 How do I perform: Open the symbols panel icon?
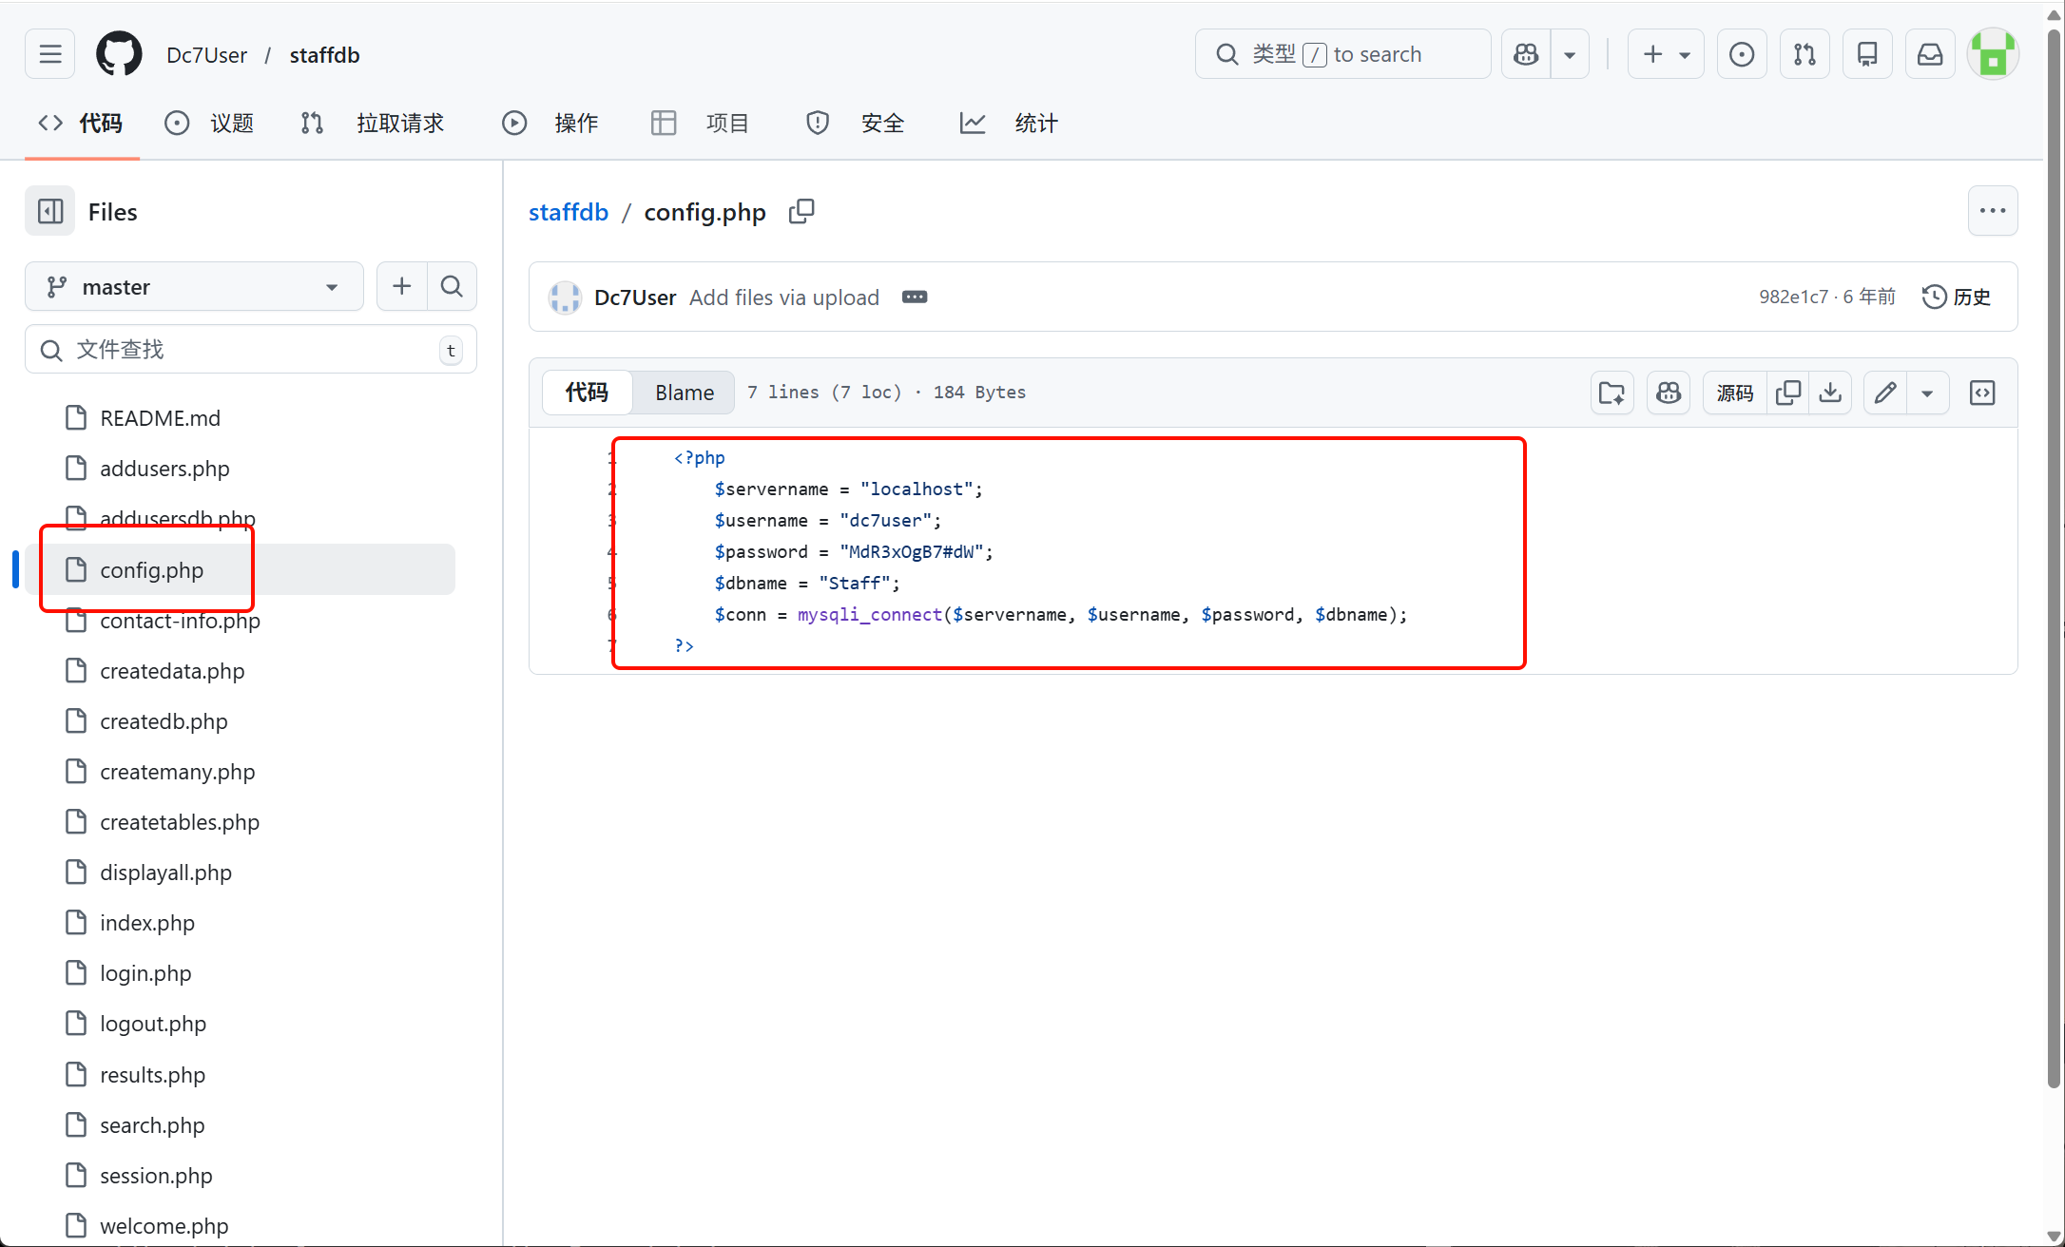click(1982, 393)
